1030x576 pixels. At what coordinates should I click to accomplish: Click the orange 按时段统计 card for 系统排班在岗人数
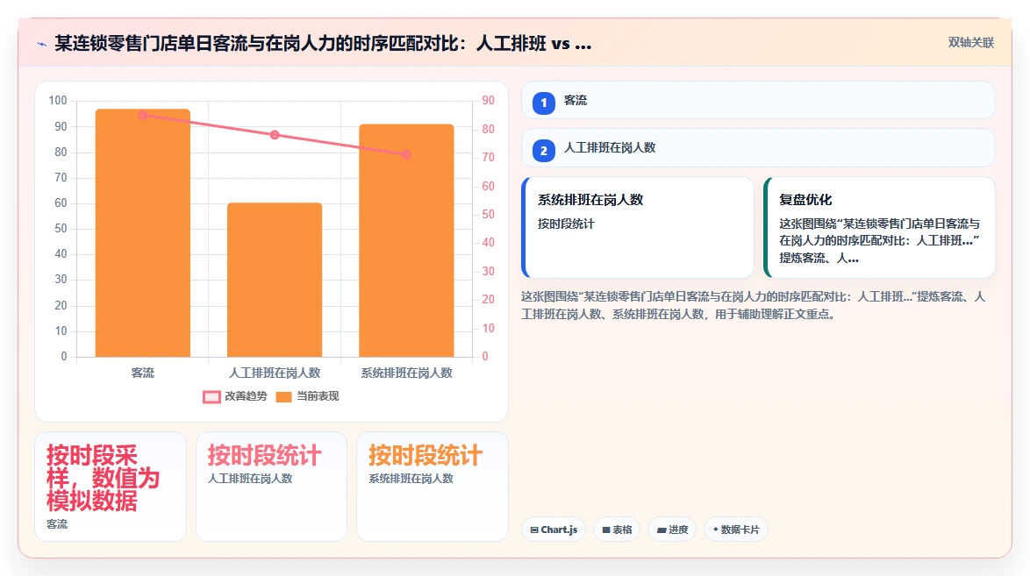point(433,487)
